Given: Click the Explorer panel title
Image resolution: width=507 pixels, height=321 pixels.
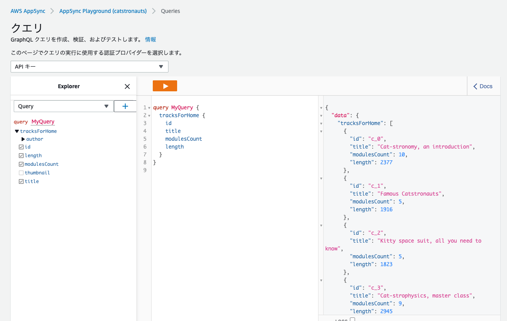Looking at the screenshot, I should [69, 86].
